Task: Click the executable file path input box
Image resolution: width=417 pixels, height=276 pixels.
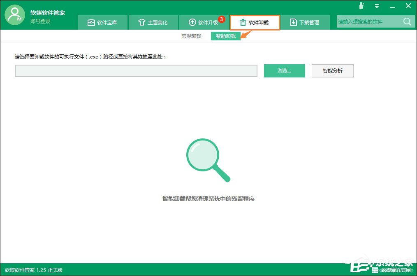Action: tap(136, 70)
